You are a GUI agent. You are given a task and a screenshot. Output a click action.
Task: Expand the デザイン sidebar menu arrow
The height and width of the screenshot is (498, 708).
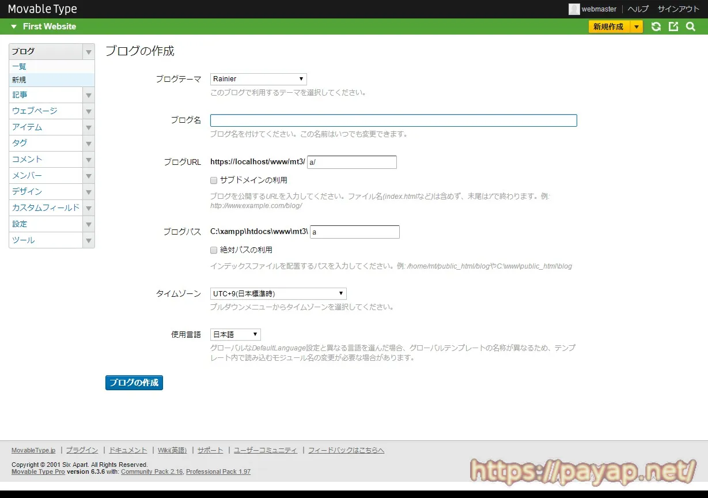(x=89, y=192)
